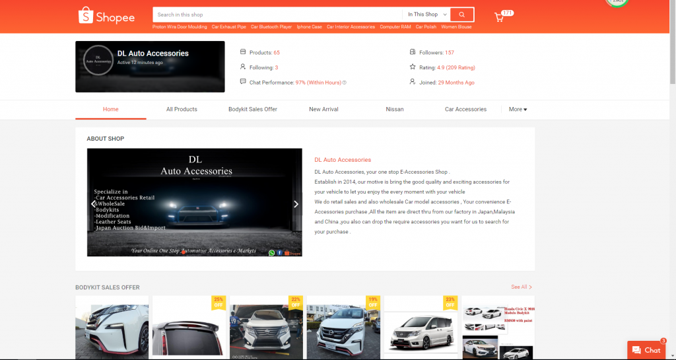Click the Shopee logo

106,16
